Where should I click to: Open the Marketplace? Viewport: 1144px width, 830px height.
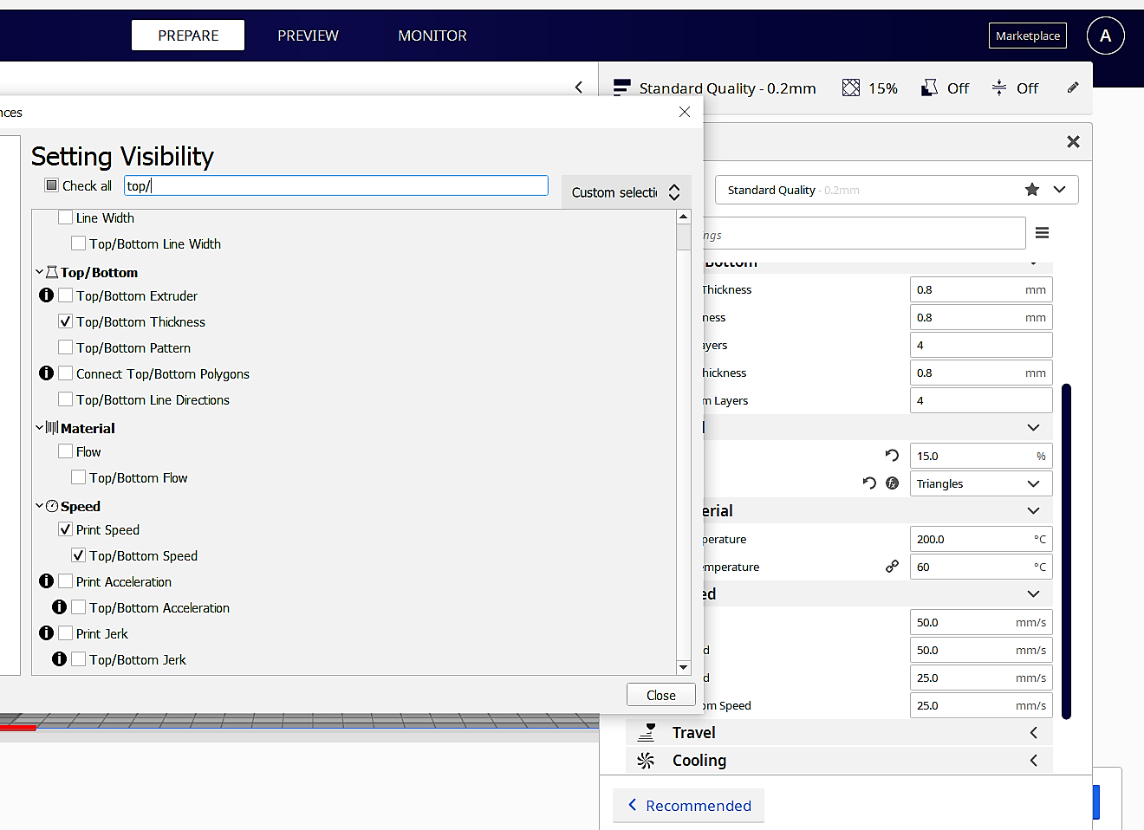point(1028,36)
